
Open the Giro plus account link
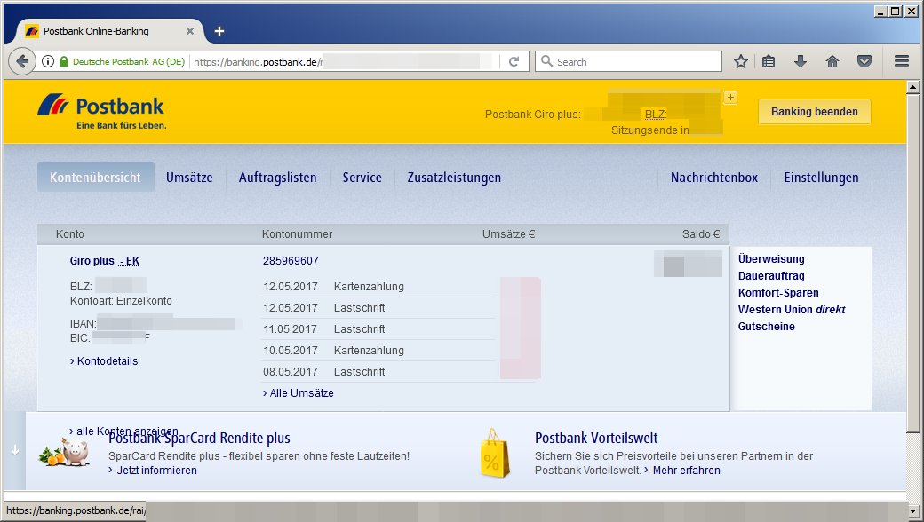(x=92, y=261)
